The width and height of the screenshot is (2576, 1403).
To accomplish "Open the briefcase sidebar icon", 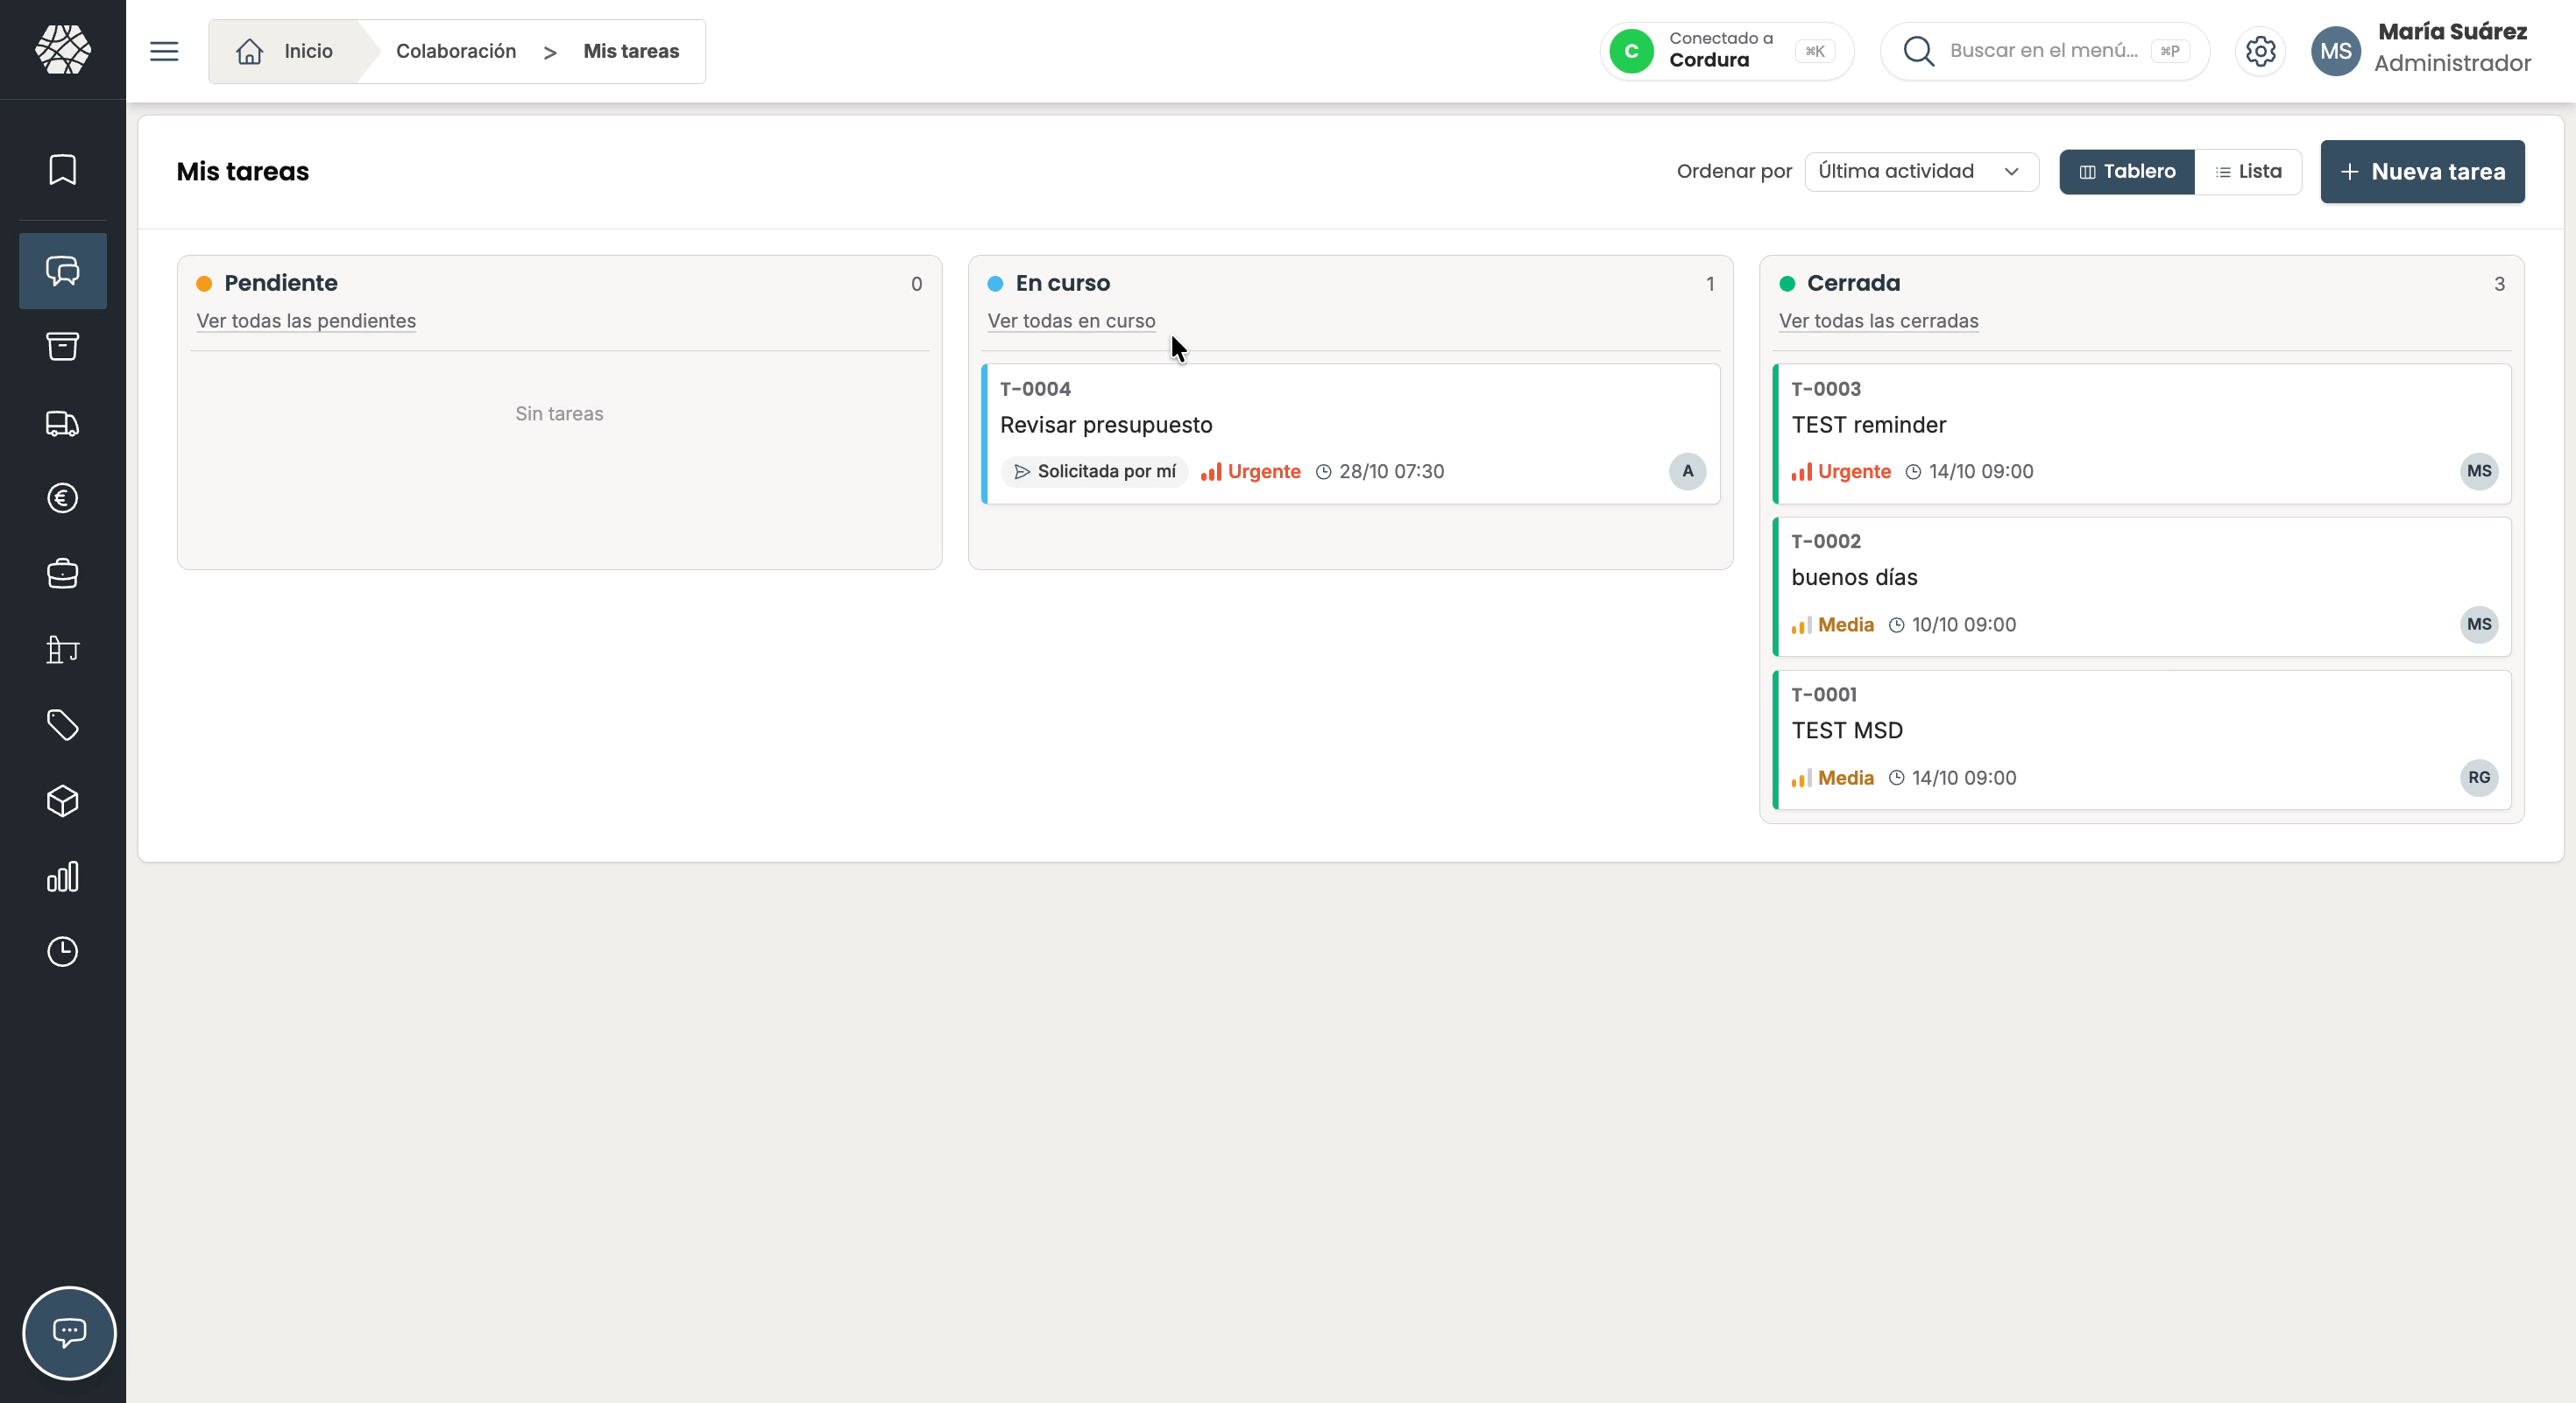I will [x=63, y=574].
